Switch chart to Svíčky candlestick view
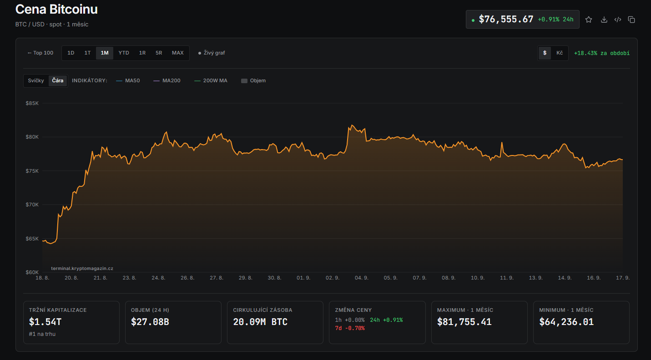Viewport: 651px width, 360px height. pyautogui.click(x=36, y=80)
